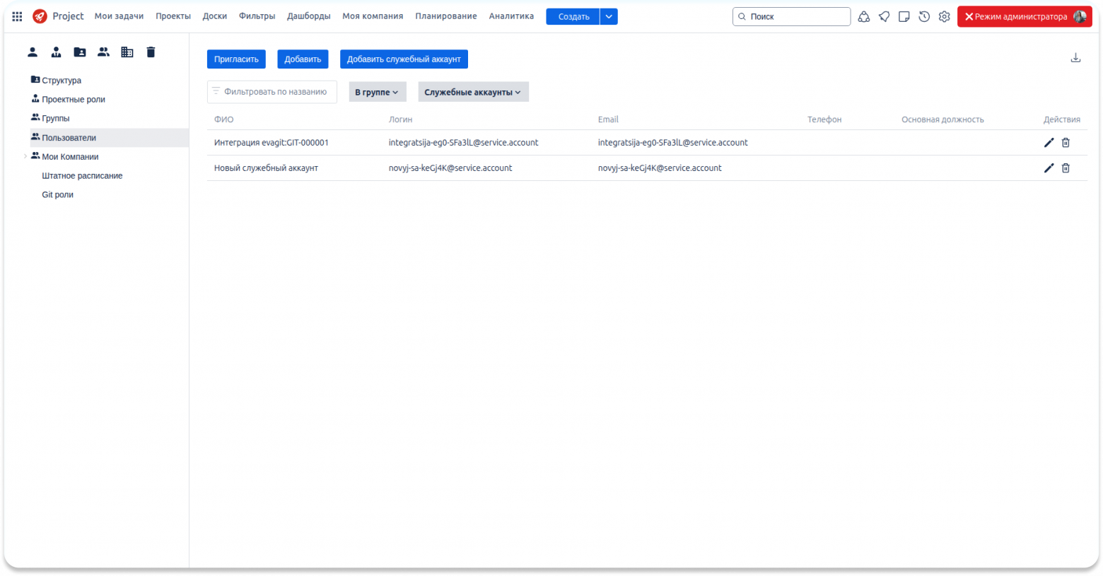Screen dimensions: 1103x576
Task: Click the group people icon in sidebar toolbar
Action: [x=103, y=52]
